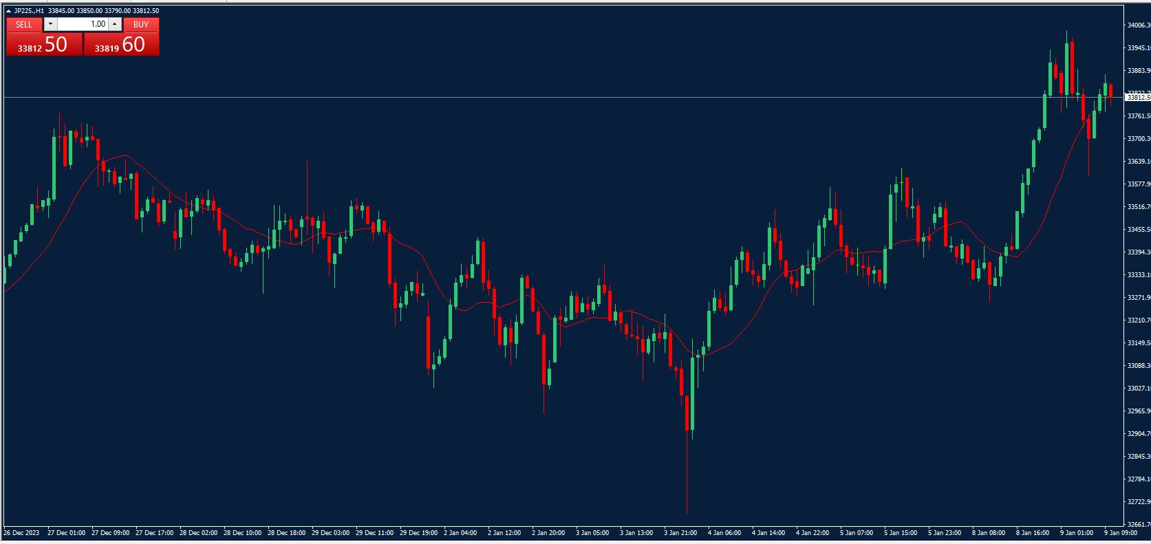1151x544 pixels.
Task: Click the 4 Jan 14:00 time label
Action: (770, 532)
